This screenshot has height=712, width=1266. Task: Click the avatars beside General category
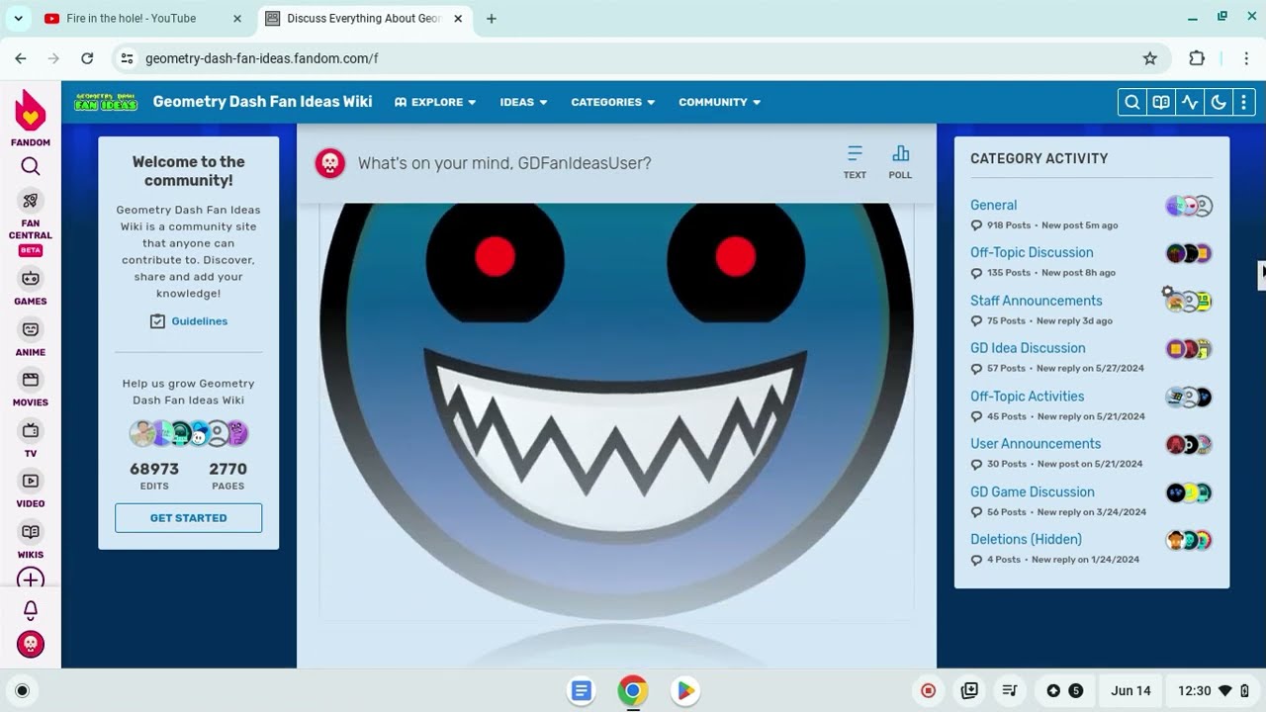(x=1189, y=206)
